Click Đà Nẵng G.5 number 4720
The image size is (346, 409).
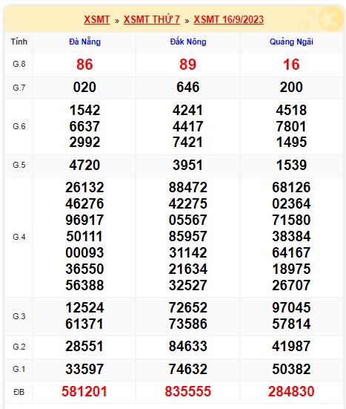[84, 165]
